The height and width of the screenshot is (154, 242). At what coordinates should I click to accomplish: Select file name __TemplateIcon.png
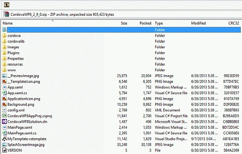[24, 82]
